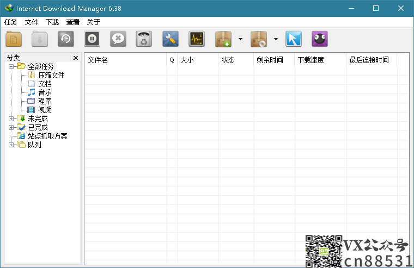
Task: Click the 文档 page icon
Action: pyautogui.click(x=32, y=84)
